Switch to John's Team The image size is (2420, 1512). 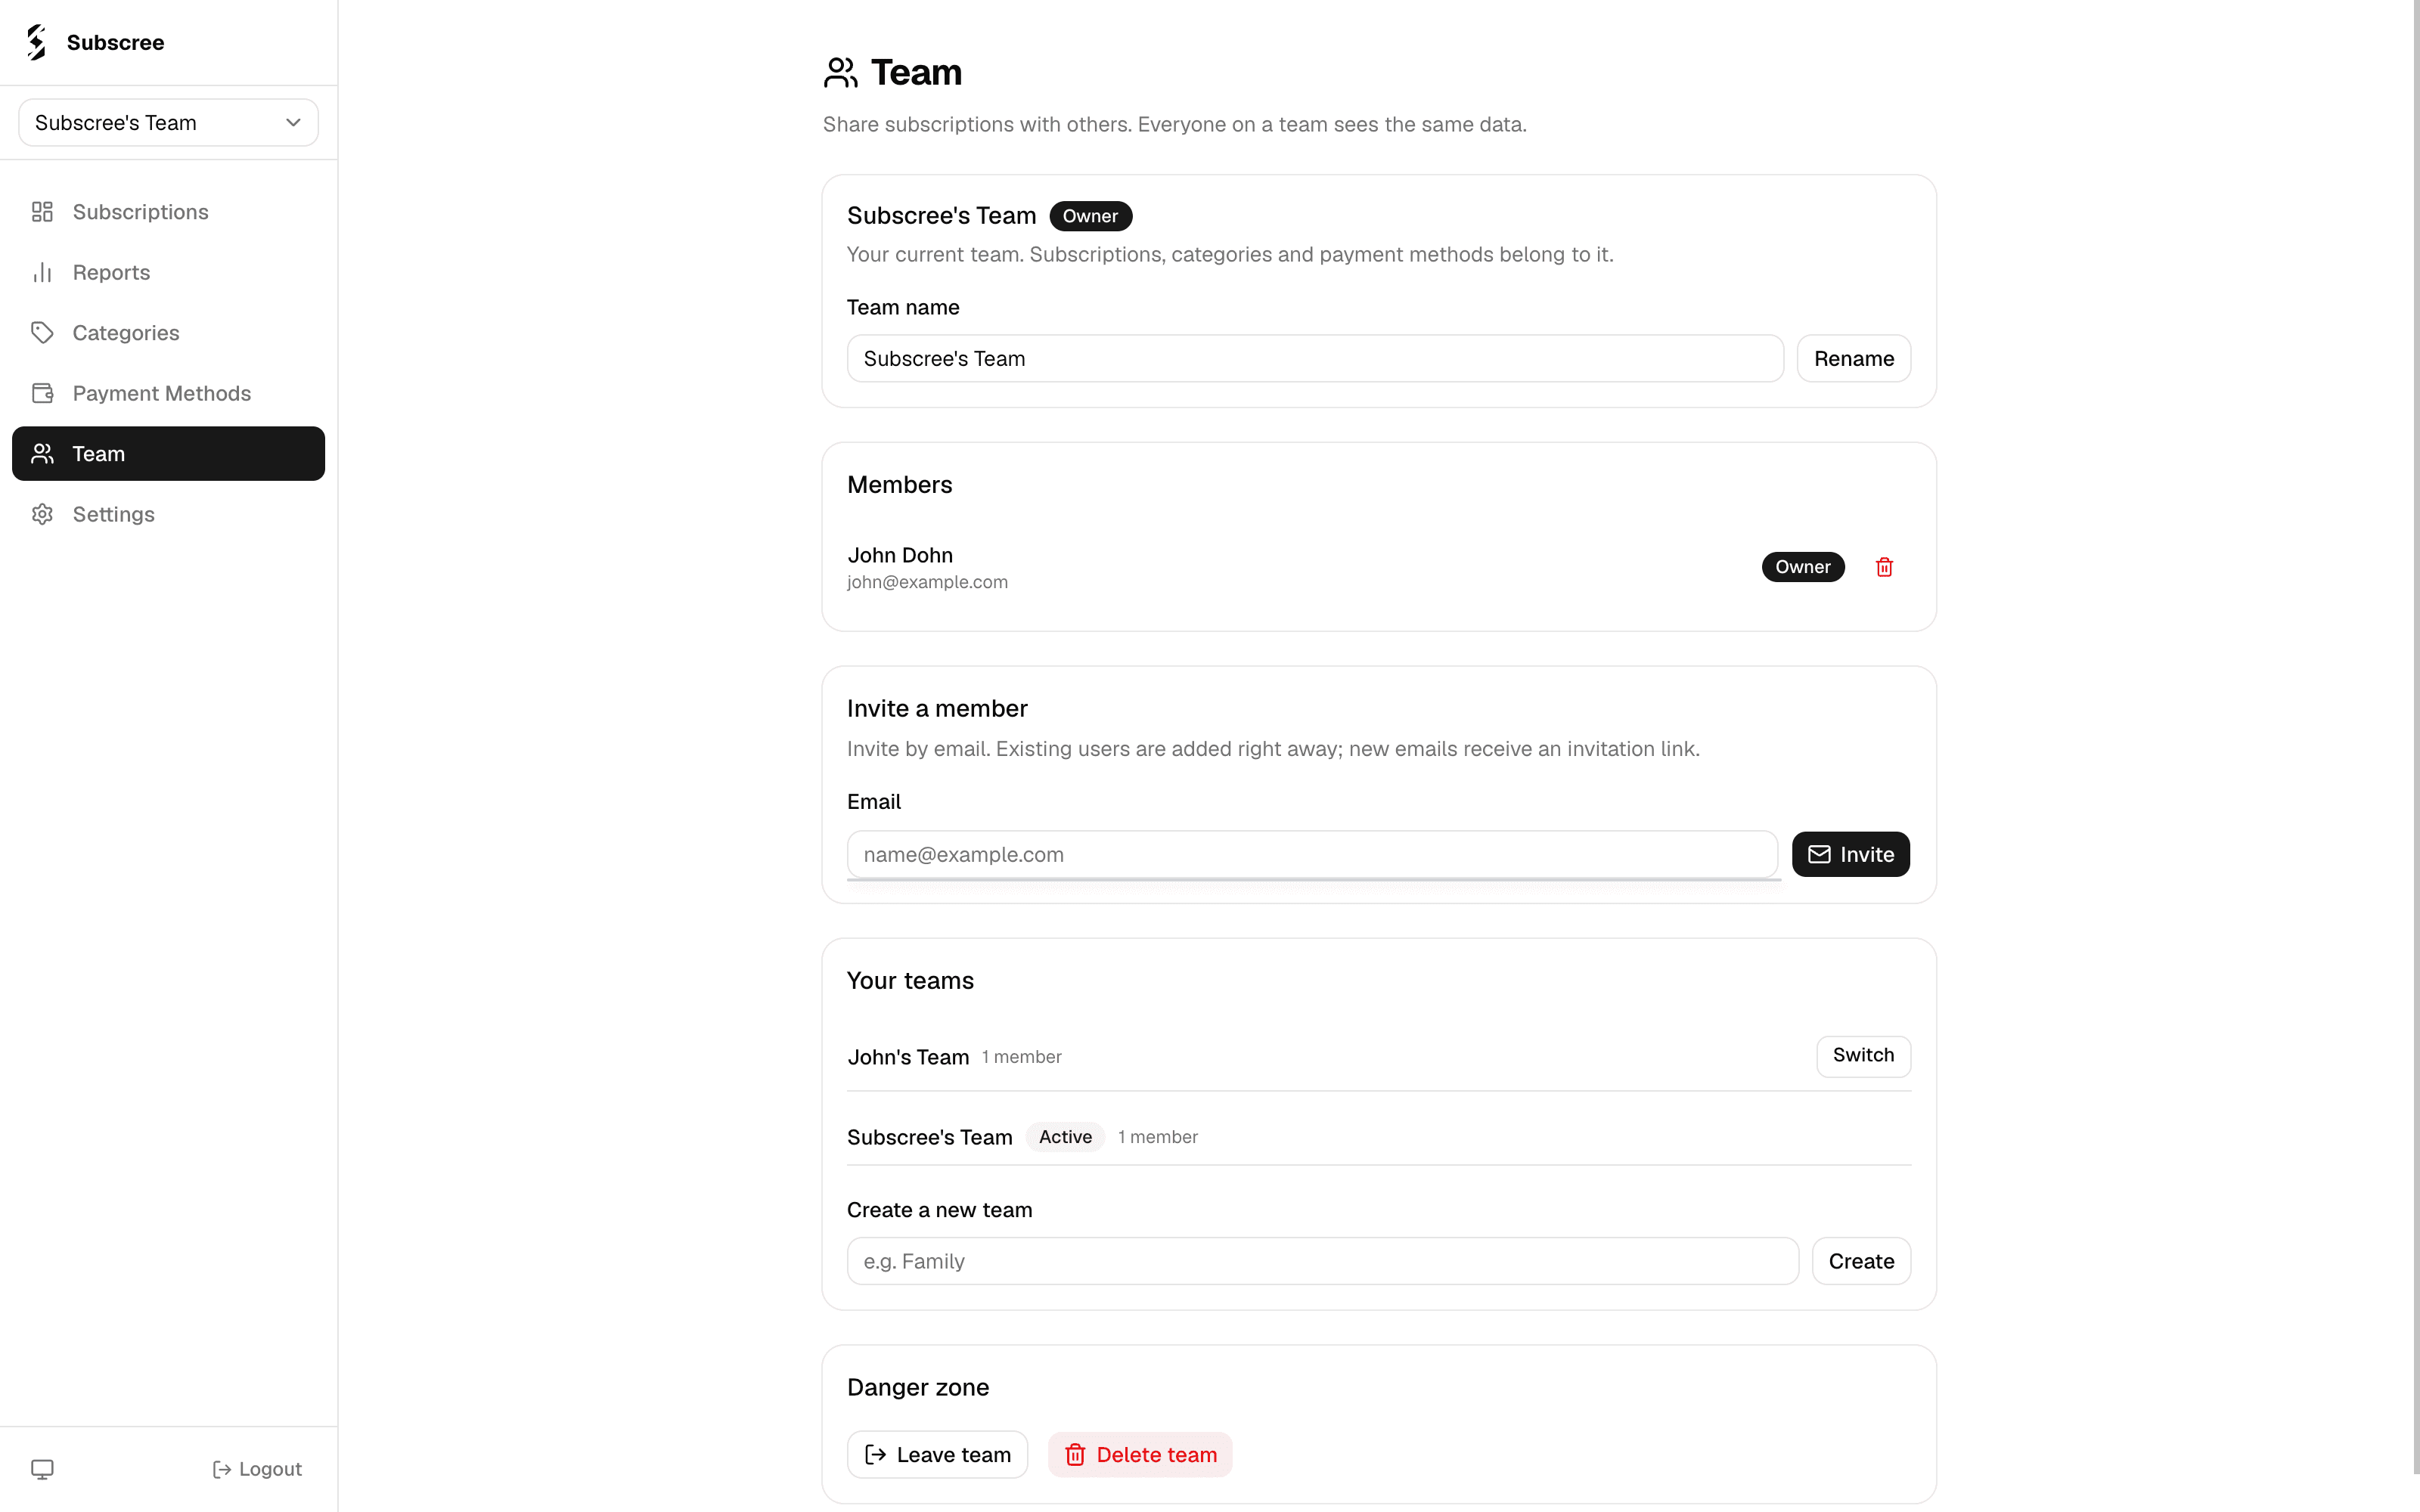[1863, 1056]
